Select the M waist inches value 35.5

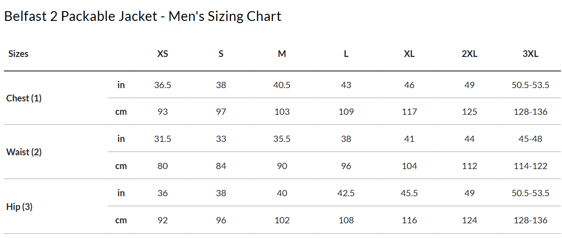point(282,139)
